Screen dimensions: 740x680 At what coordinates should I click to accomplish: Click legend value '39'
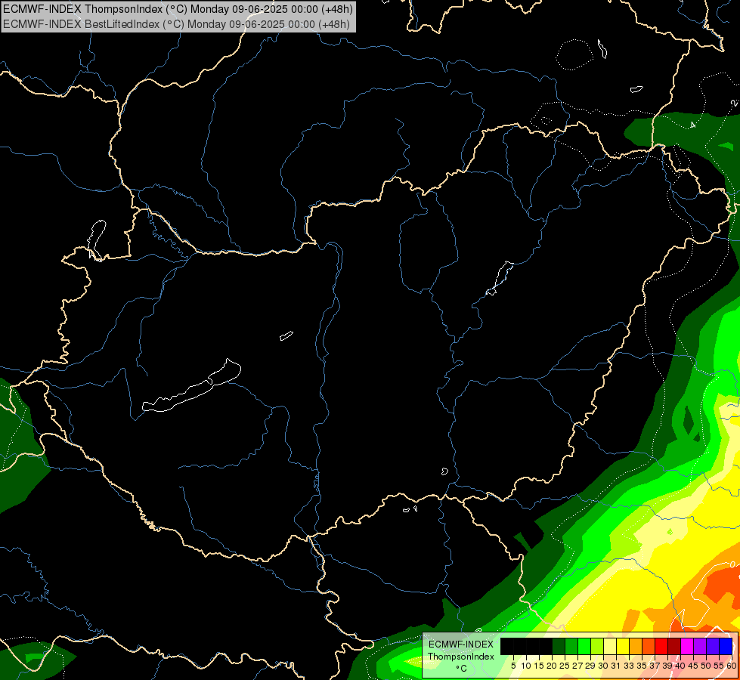click(667, 666)
